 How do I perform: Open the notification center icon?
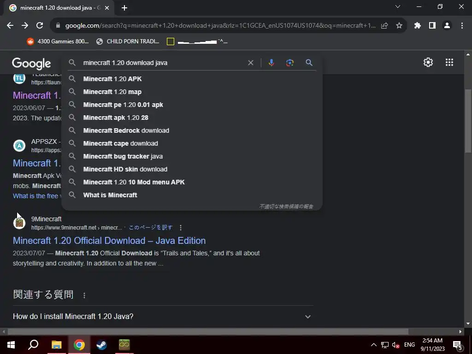(x=458, y=345)
